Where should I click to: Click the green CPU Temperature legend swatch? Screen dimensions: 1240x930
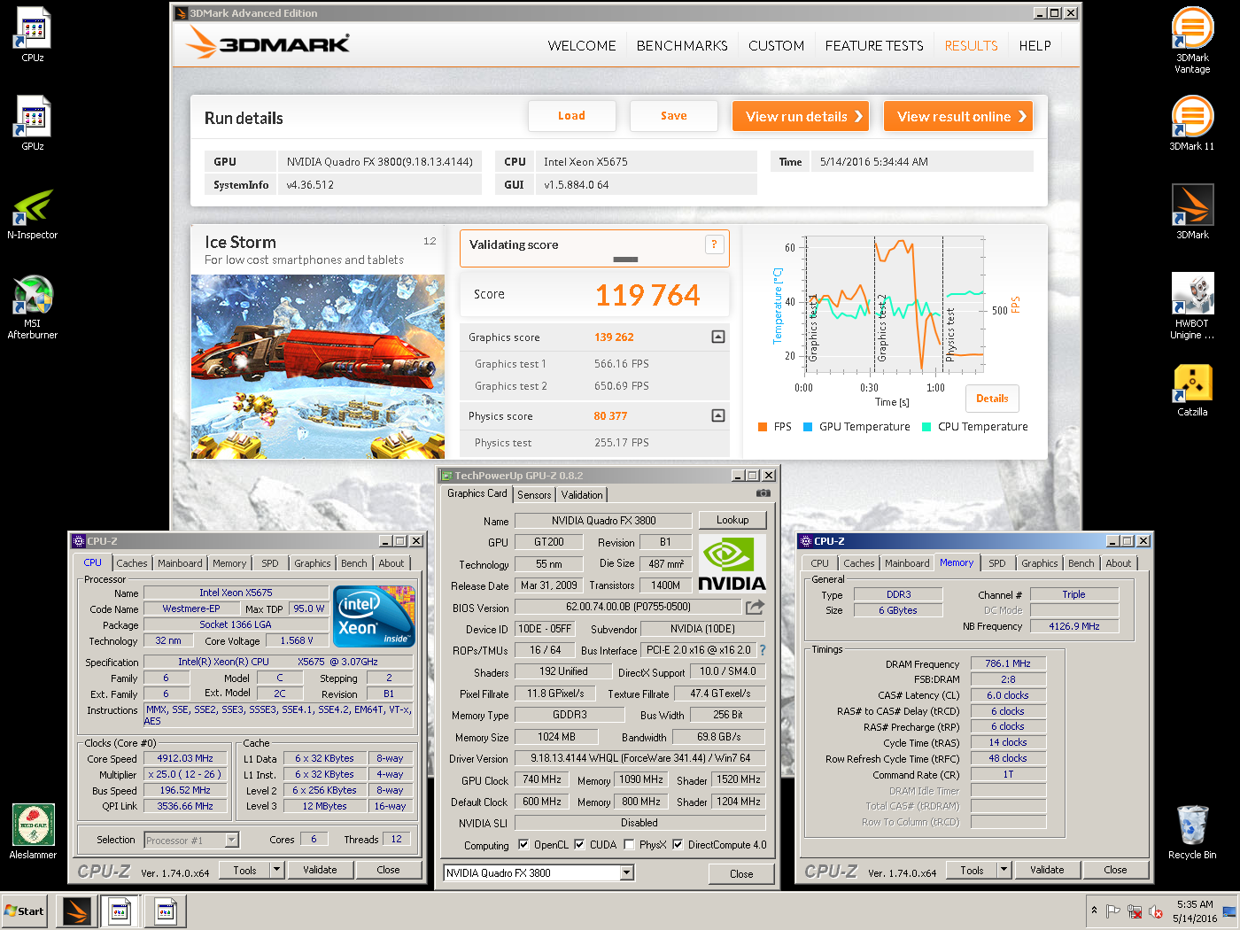pos(926,427)
